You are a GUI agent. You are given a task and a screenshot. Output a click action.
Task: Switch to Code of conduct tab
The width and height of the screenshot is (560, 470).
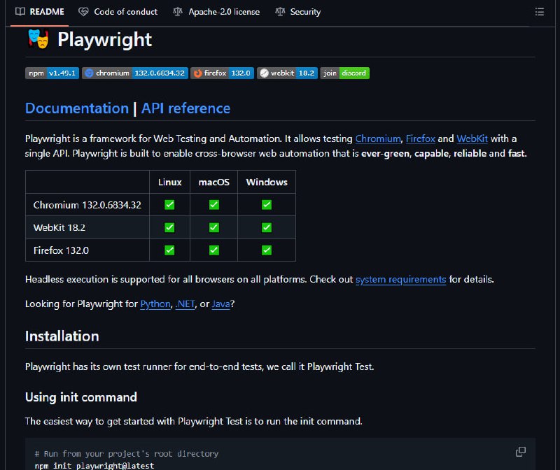click(x=118, y=12)
